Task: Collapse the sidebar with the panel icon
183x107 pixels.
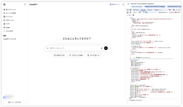Action: (25, 4)
